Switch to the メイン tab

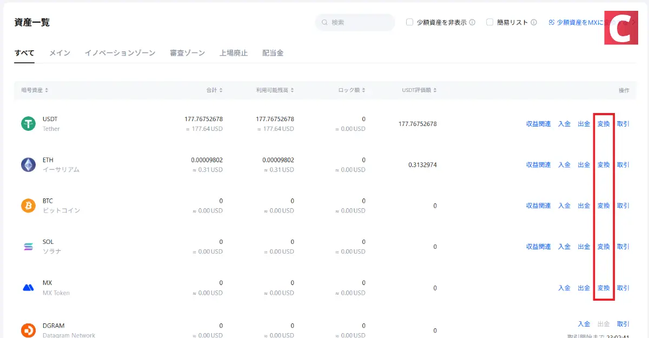[59, 53]
